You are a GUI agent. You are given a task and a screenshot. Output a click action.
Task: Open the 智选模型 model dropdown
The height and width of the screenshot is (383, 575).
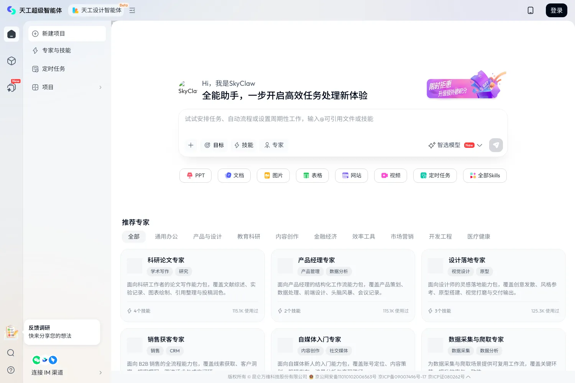pyautogui.click(x=455, y=145)
